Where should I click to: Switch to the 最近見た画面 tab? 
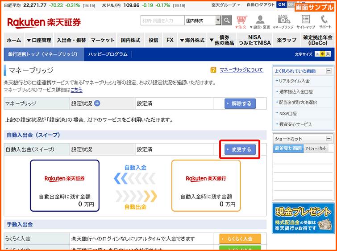tap(288, 148)
